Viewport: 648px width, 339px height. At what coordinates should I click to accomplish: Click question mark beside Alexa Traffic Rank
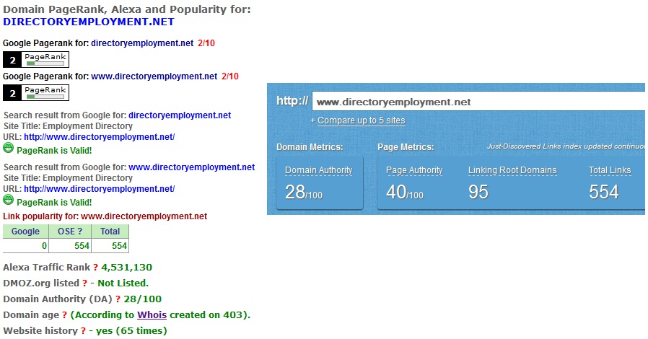point(95,267)
